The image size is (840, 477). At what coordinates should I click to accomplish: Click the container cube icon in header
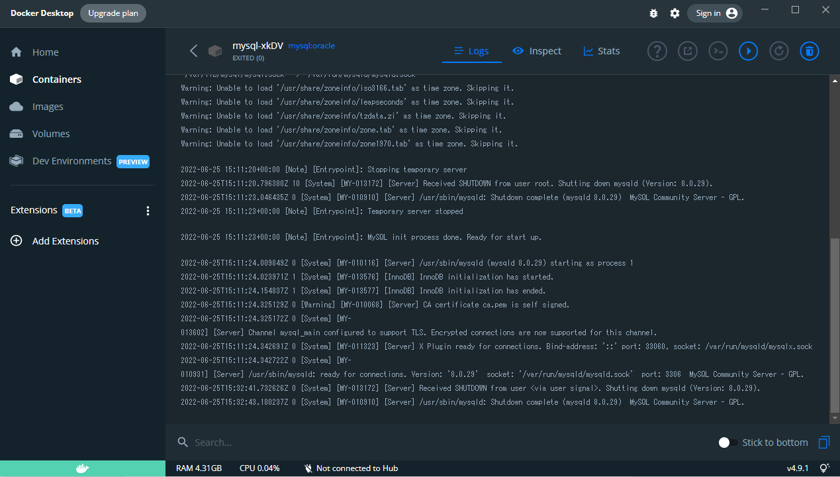pyautogui.click(x=214, y=51)
